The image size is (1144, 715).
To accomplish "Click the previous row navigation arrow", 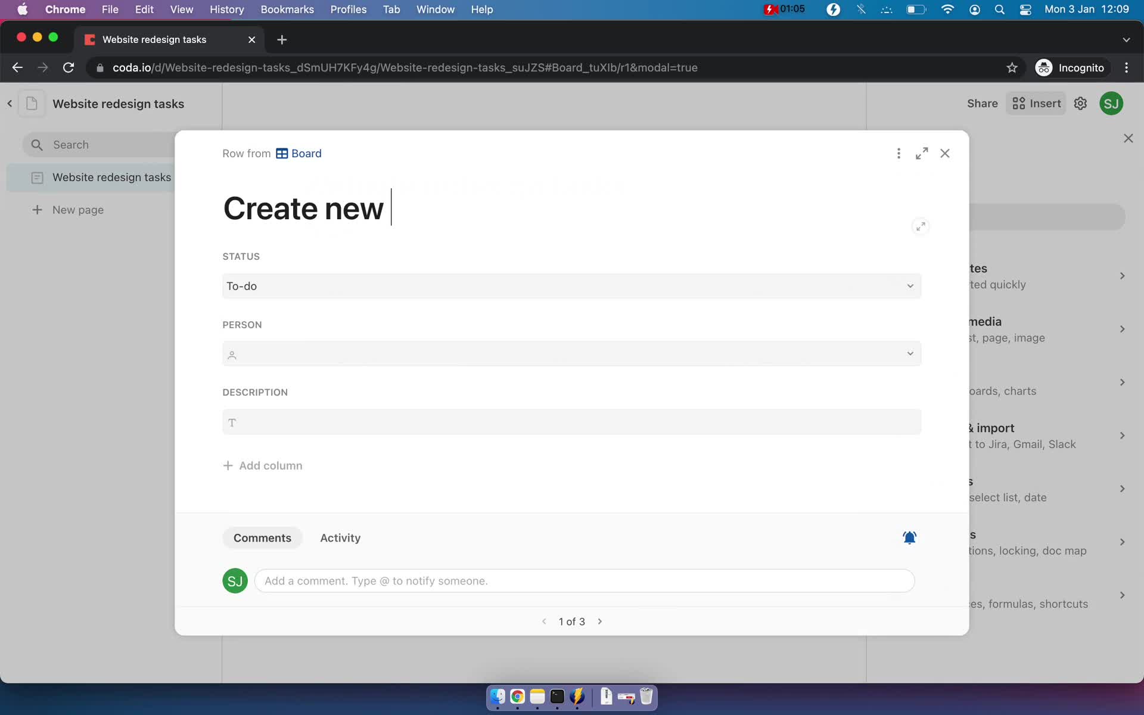I will pos(543,621).
